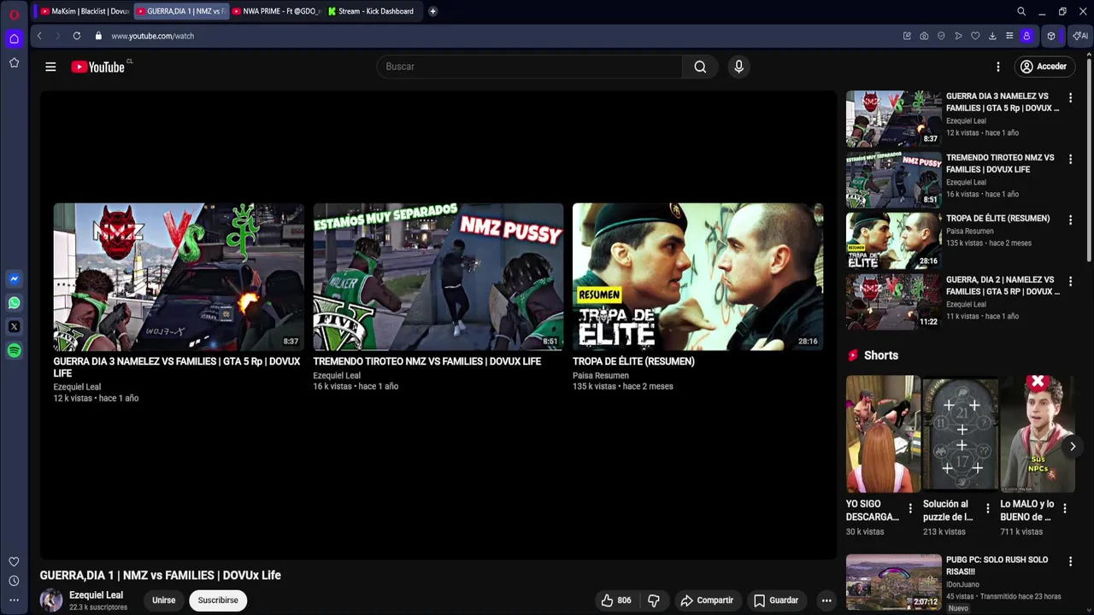This screenshot has height=615, width=1094.
Task: Open YouTube settings three-dot menu
Action: pyautogui.click(x=998, y=67)
